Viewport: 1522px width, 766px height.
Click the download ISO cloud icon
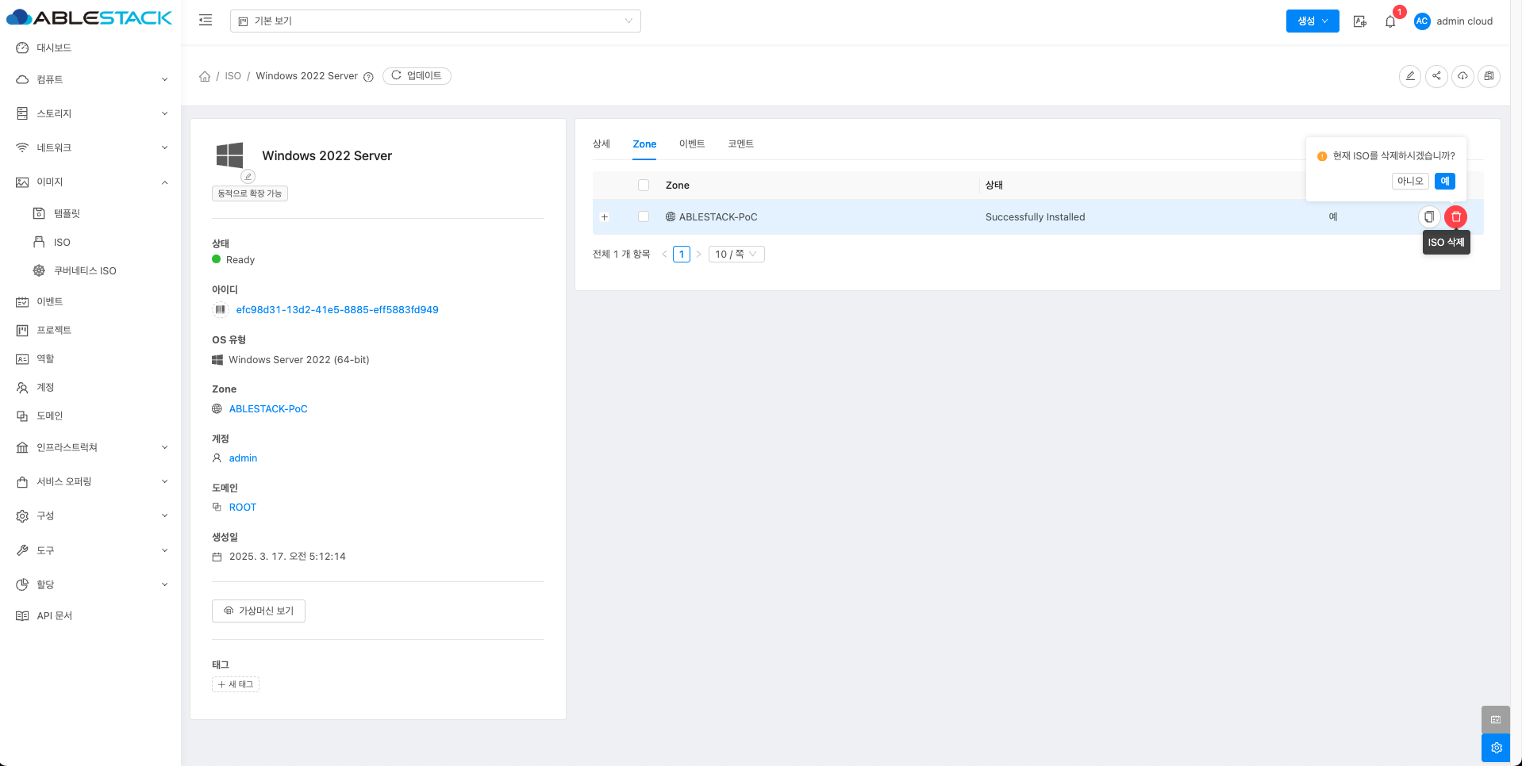[x=1462, y=76]
